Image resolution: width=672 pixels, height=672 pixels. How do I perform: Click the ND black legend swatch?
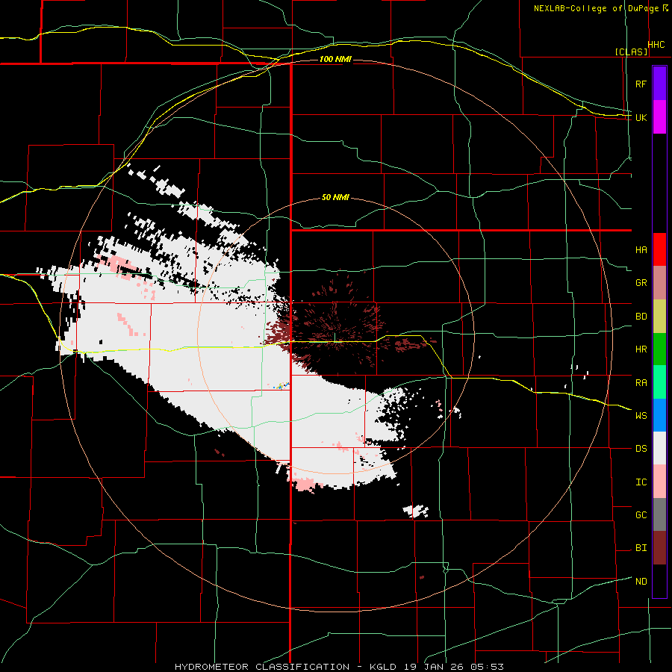click(x=659, y=581)
